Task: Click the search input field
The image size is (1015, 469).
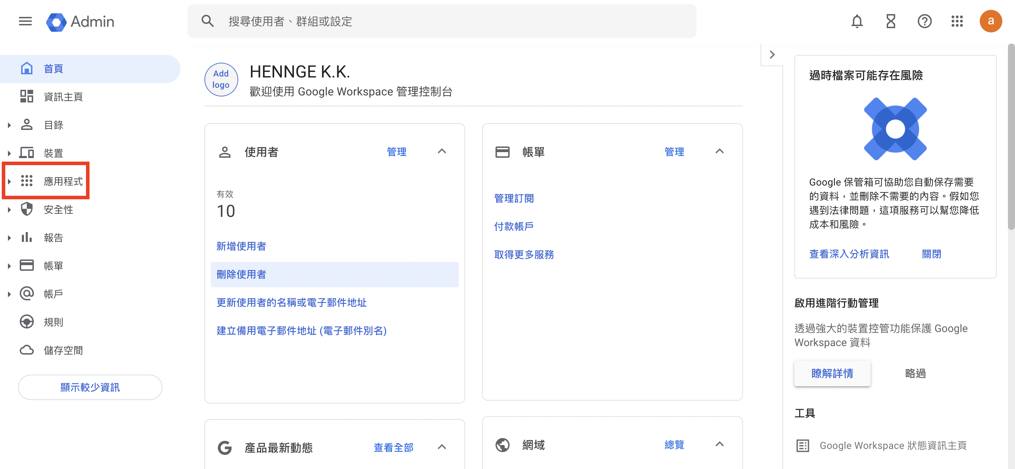Action: click(x=442, y=21)
